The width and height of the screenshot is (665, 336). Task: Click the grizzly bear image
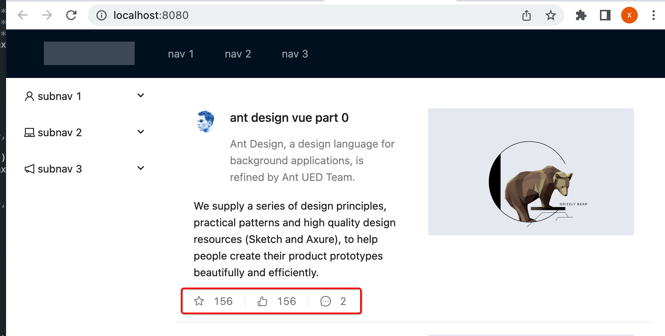pyautogui.click(x=531, y=172)
